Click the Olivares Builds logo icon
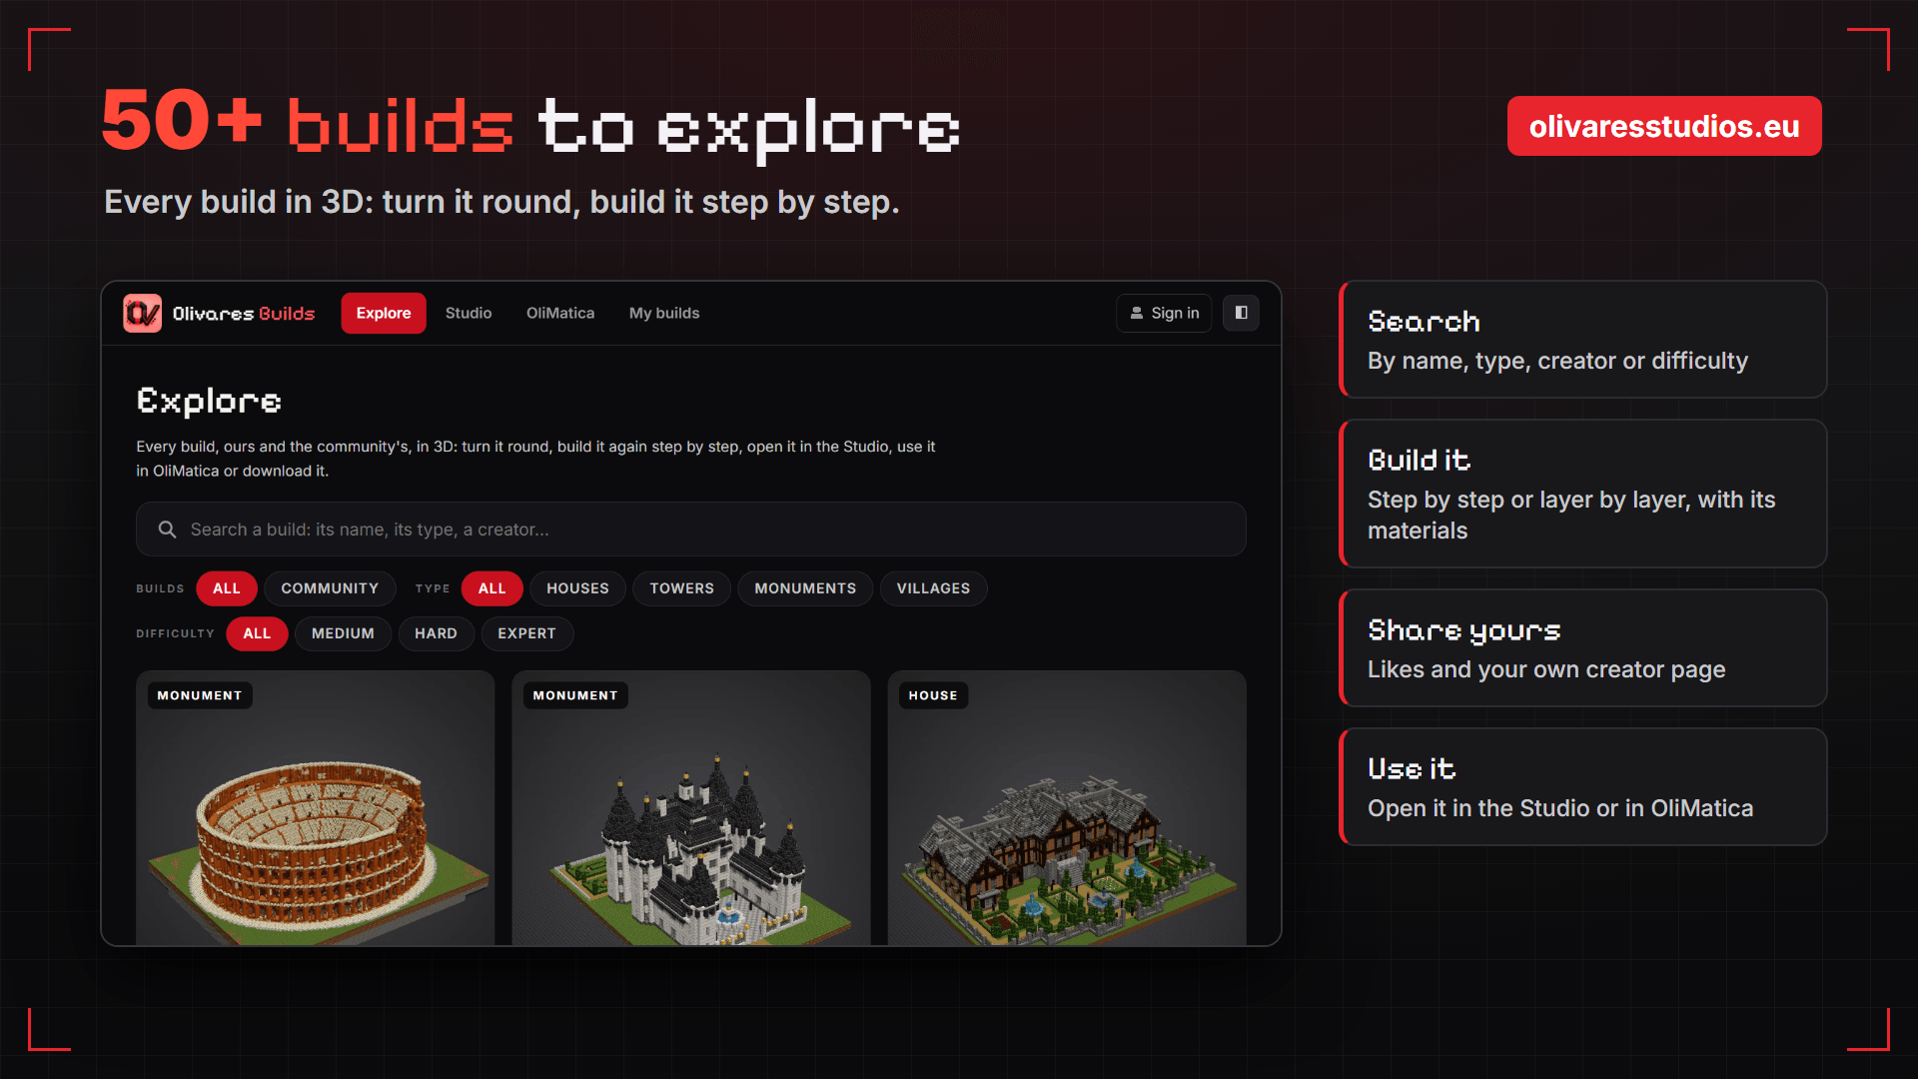 click(142, 313)
